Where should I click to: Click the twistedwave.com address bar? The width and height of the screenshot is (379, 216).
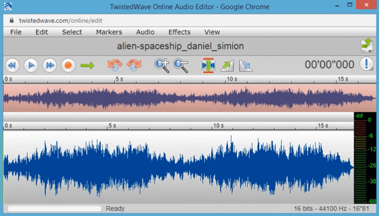coord(189,21)
